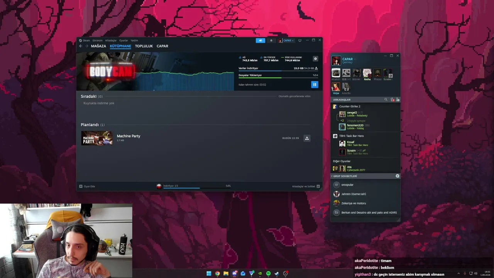Viewport: 494px width, 278px height.
Task: Open the blue announcements megaphone button
Action: (x=261, y=41)
